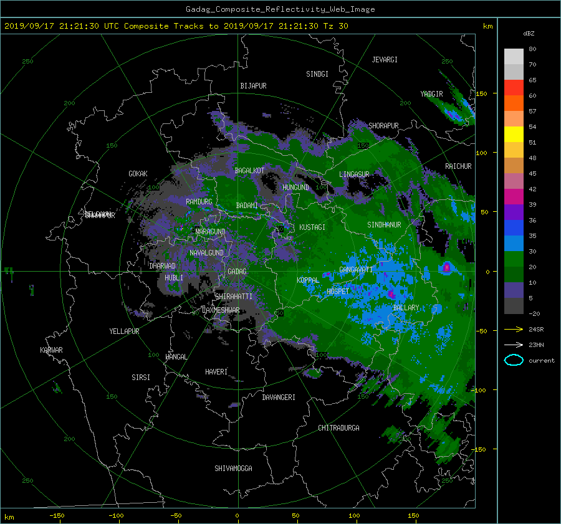Click the RAICHUR city label
The height and width of the screenshot is (524, 561).
tap(458, 166)
